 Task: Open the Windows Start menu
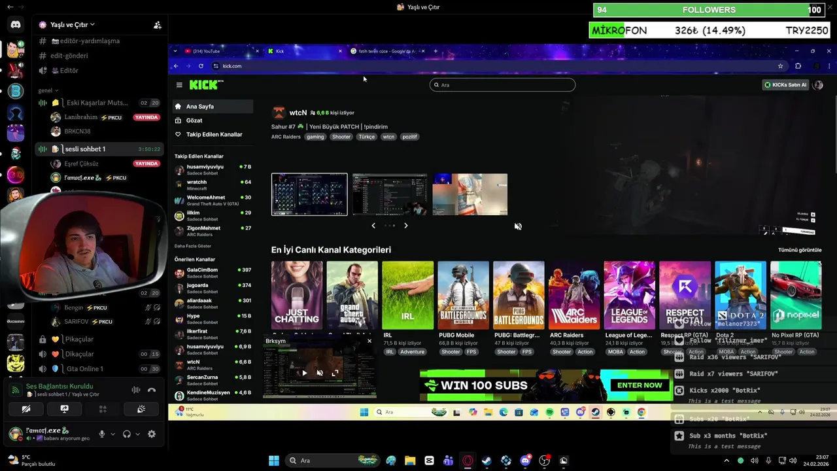(274, 461)
